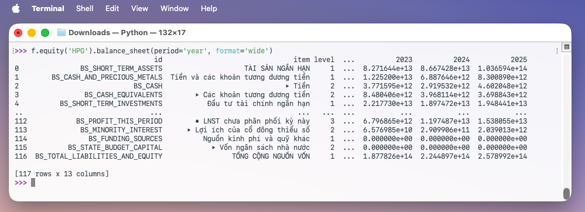
Task: Click item 'Nguồn kinh phí và quỹ khác'
Action: (x=256, y=139)
